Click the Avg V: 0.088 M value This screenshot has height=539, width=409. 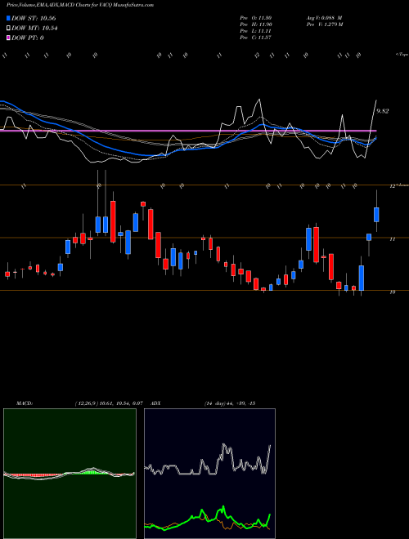click(x=324, y=18)
